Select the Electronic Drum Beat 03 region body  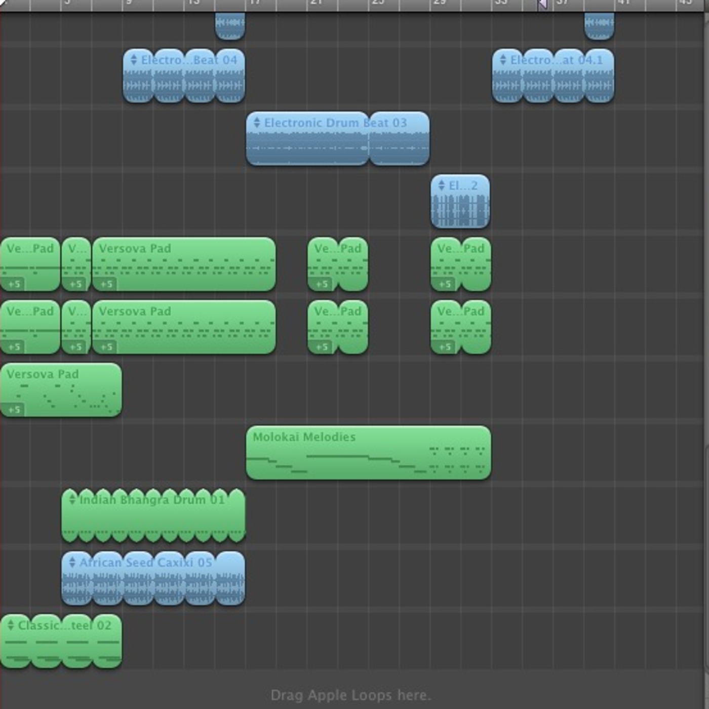[337, 147]
